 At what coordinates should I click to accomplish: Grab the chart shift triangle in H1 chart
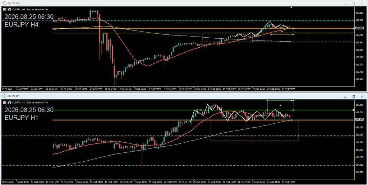click(291, 100)
